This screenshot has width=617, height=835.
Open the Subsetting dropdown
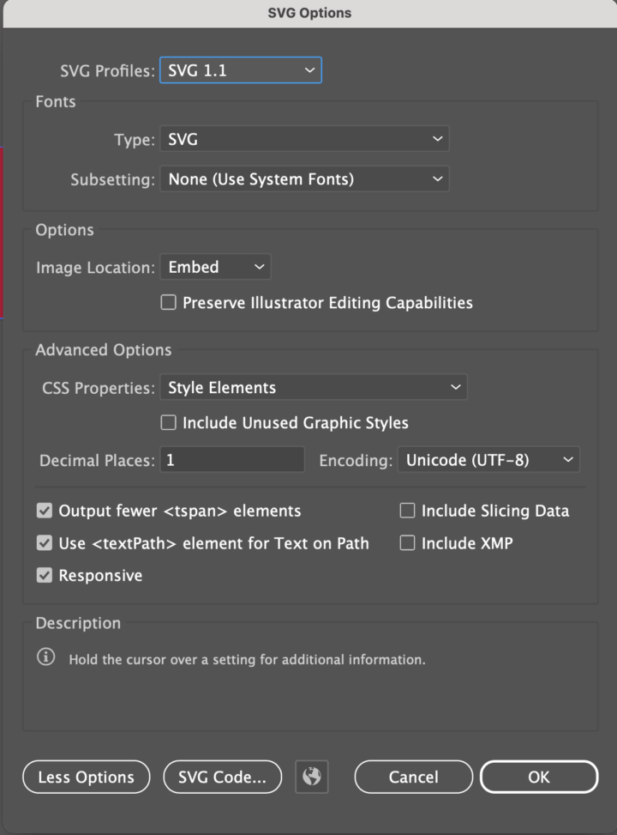coord(304,178)
